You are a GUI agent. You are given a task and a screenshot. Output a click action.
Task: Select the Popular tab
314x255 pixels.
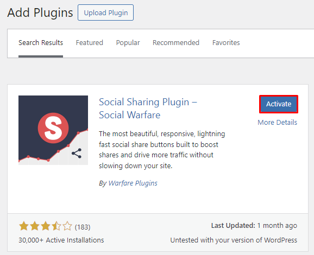tap(128, 43)
